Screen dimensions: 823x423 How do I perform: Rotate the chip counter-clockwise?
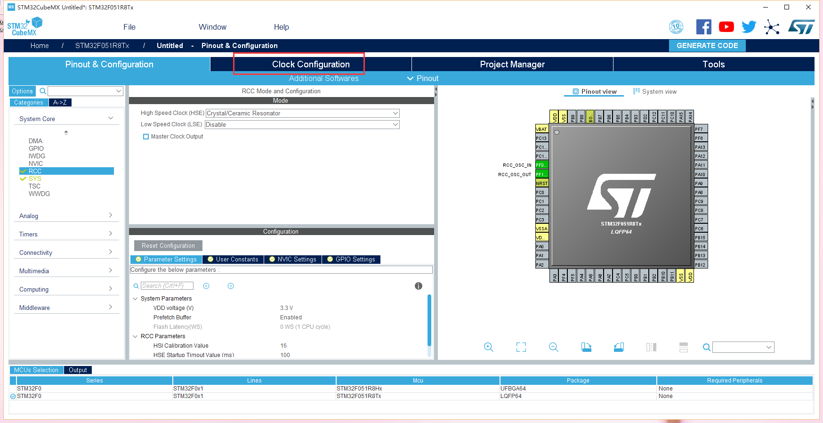click(619, 347)
